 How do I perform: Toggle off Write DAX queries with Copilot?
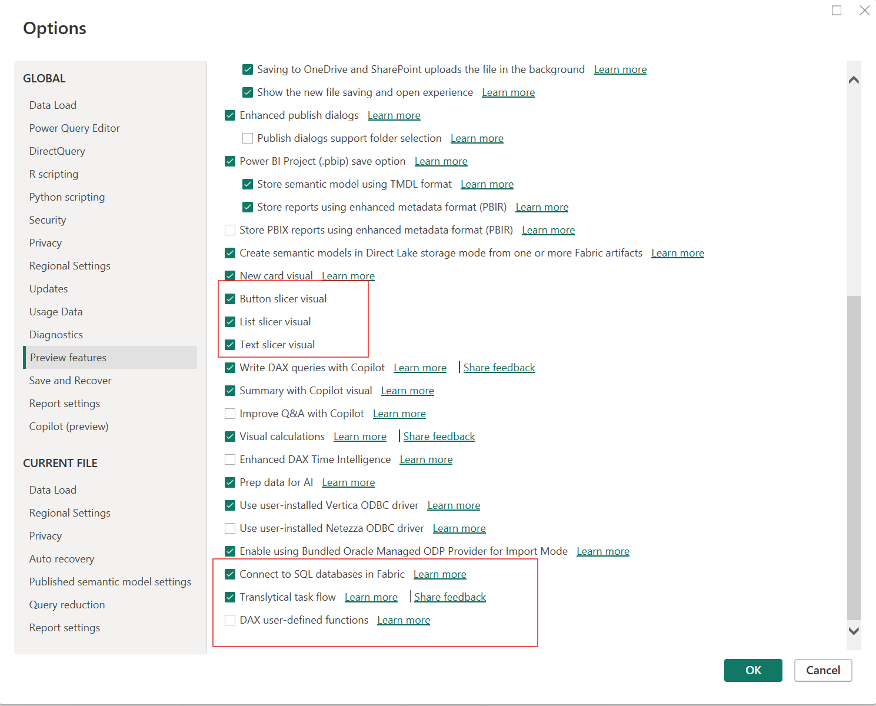229,367
